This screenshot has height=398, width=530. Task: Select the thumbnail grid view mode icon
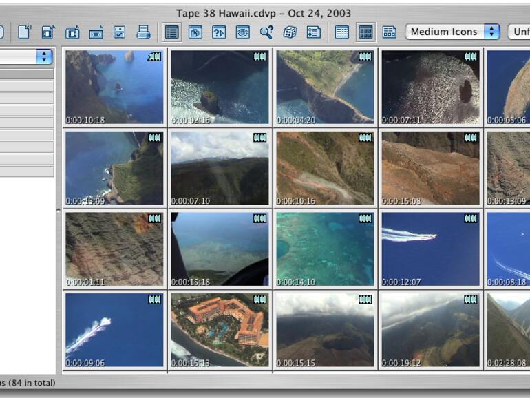pyautogui.click(x=365, y=32)
